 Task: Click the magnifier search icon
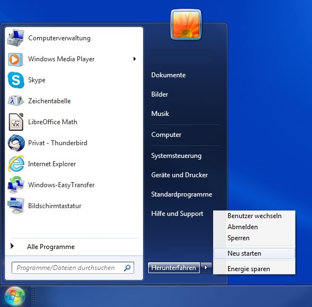coord(127,268)
